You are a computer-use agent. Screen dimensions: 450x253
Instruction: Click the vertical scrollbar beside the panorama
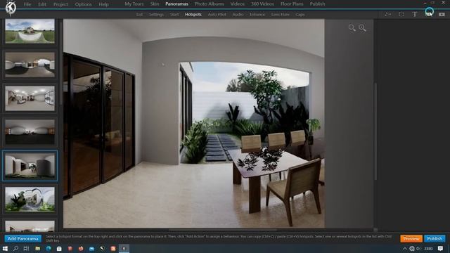tap(375, 131)
